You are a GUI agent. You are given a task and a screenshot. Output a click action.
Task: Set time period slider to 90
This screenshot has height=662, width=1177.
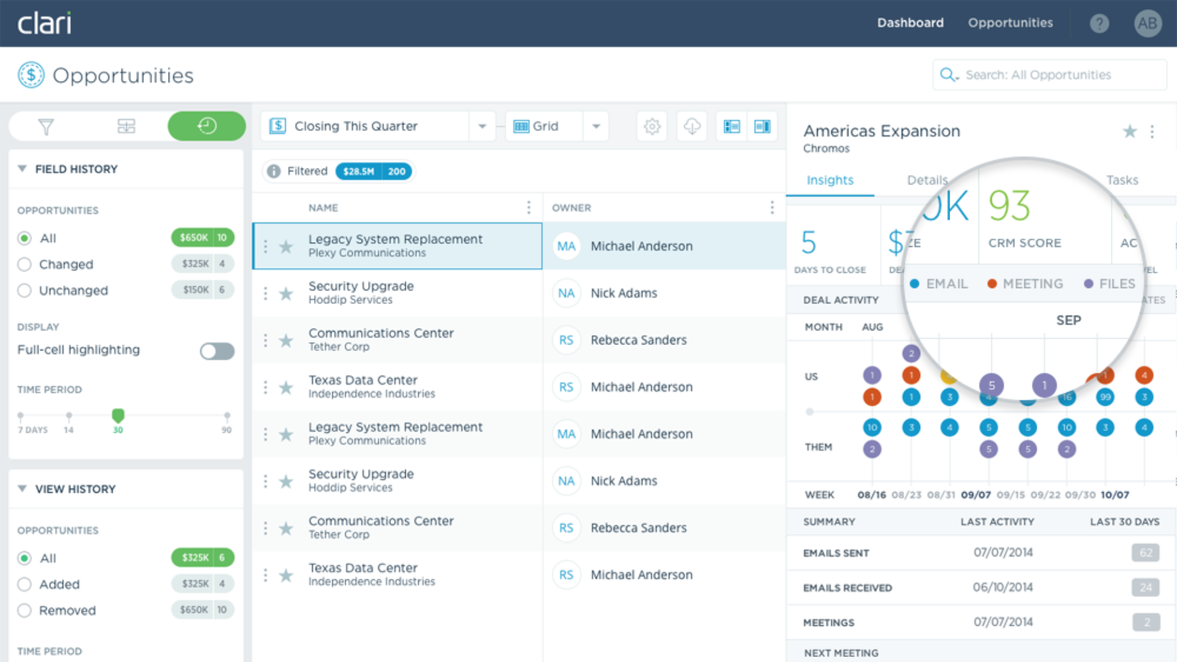(227, 417)
